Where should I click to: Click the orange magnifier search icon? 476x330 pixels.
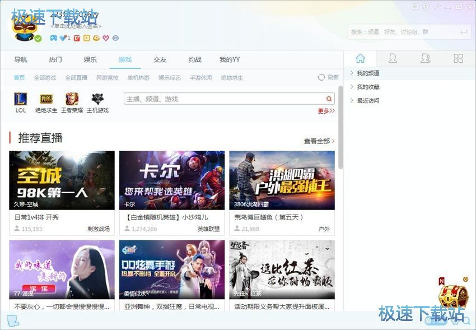(329, 99)
